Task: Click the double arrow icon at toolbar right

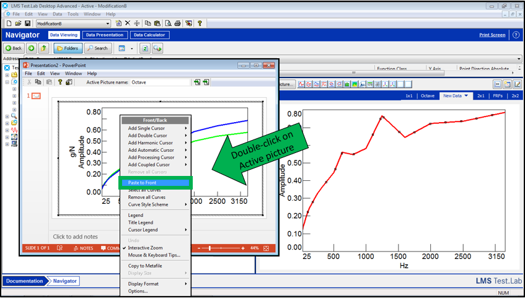Action: [x=498, y=84]
